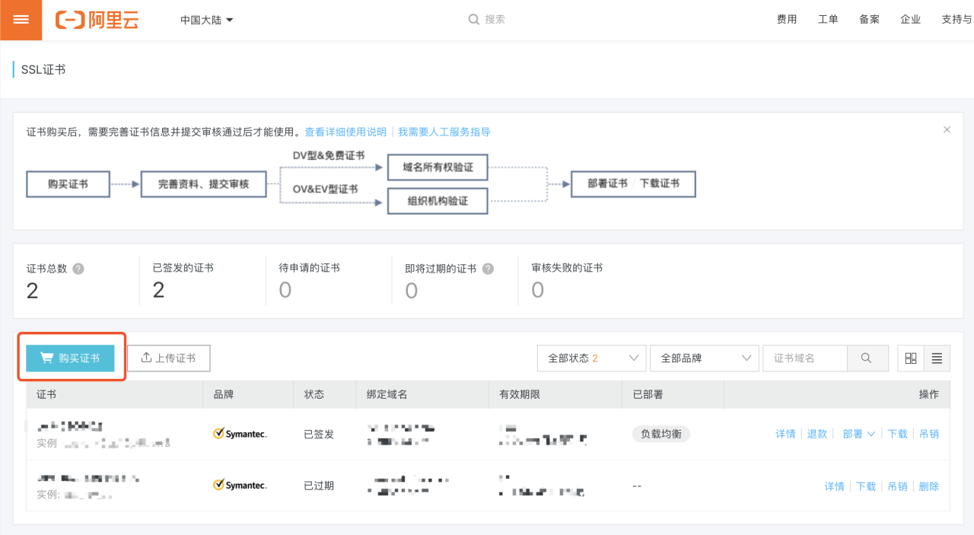Click the 上传证书 button
This screenshot has height=535, width=974.
coord(168,358)
